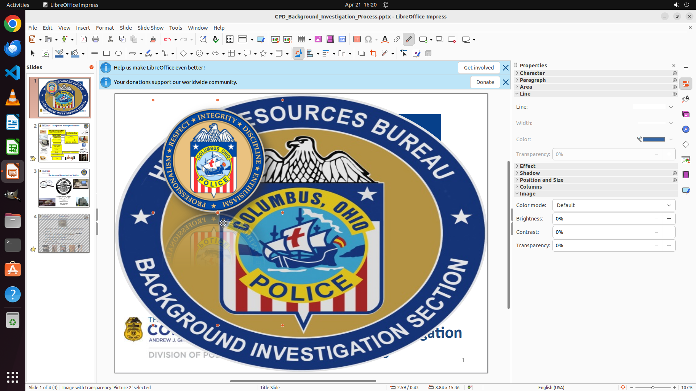The height and width of the screenshot is (391, 696).
Task: Click the Clone Formatting paintbrush icon
Action: pos(153,39)
